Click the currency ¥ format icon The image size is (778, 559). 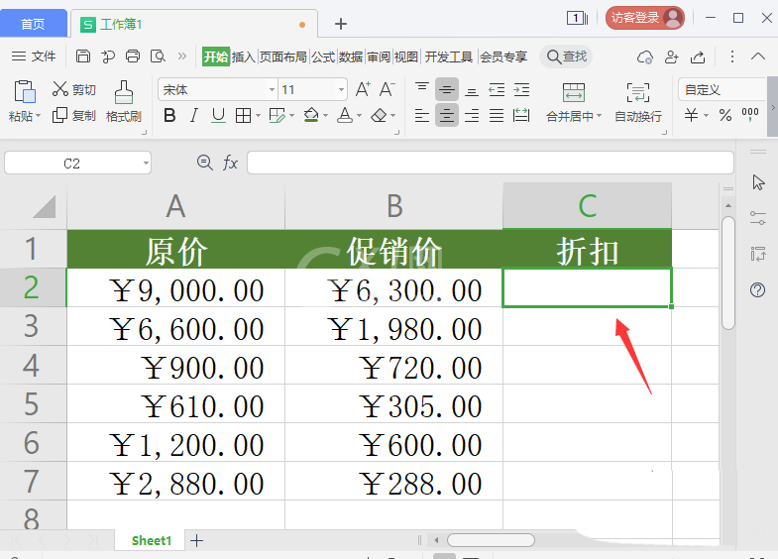pyautogui.click(x=691, y=116)
